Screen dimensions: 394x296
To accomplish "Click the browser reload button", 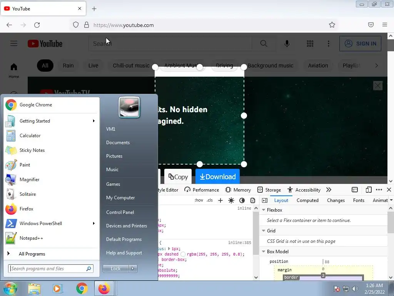I will pos(37,25).
